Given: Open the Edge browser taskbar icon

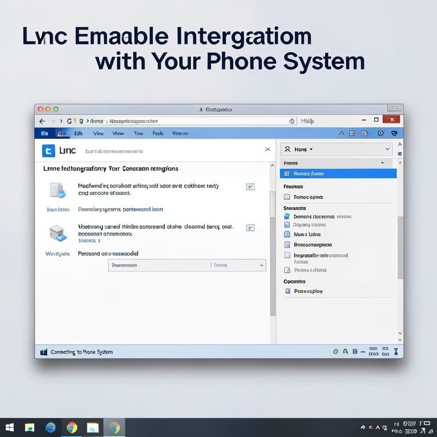Looking at the screenshot, I should 50,427.
